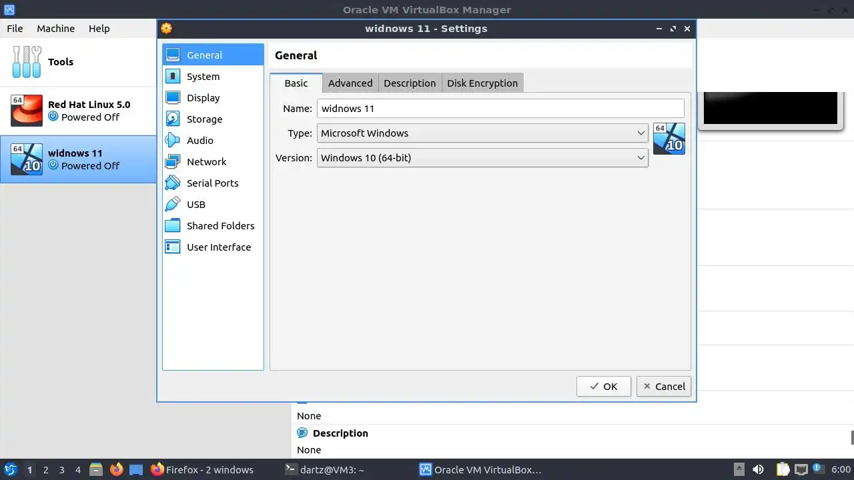
Task: Open the File menu in VirtualBox Manager
Action: (x=15, y=29)
